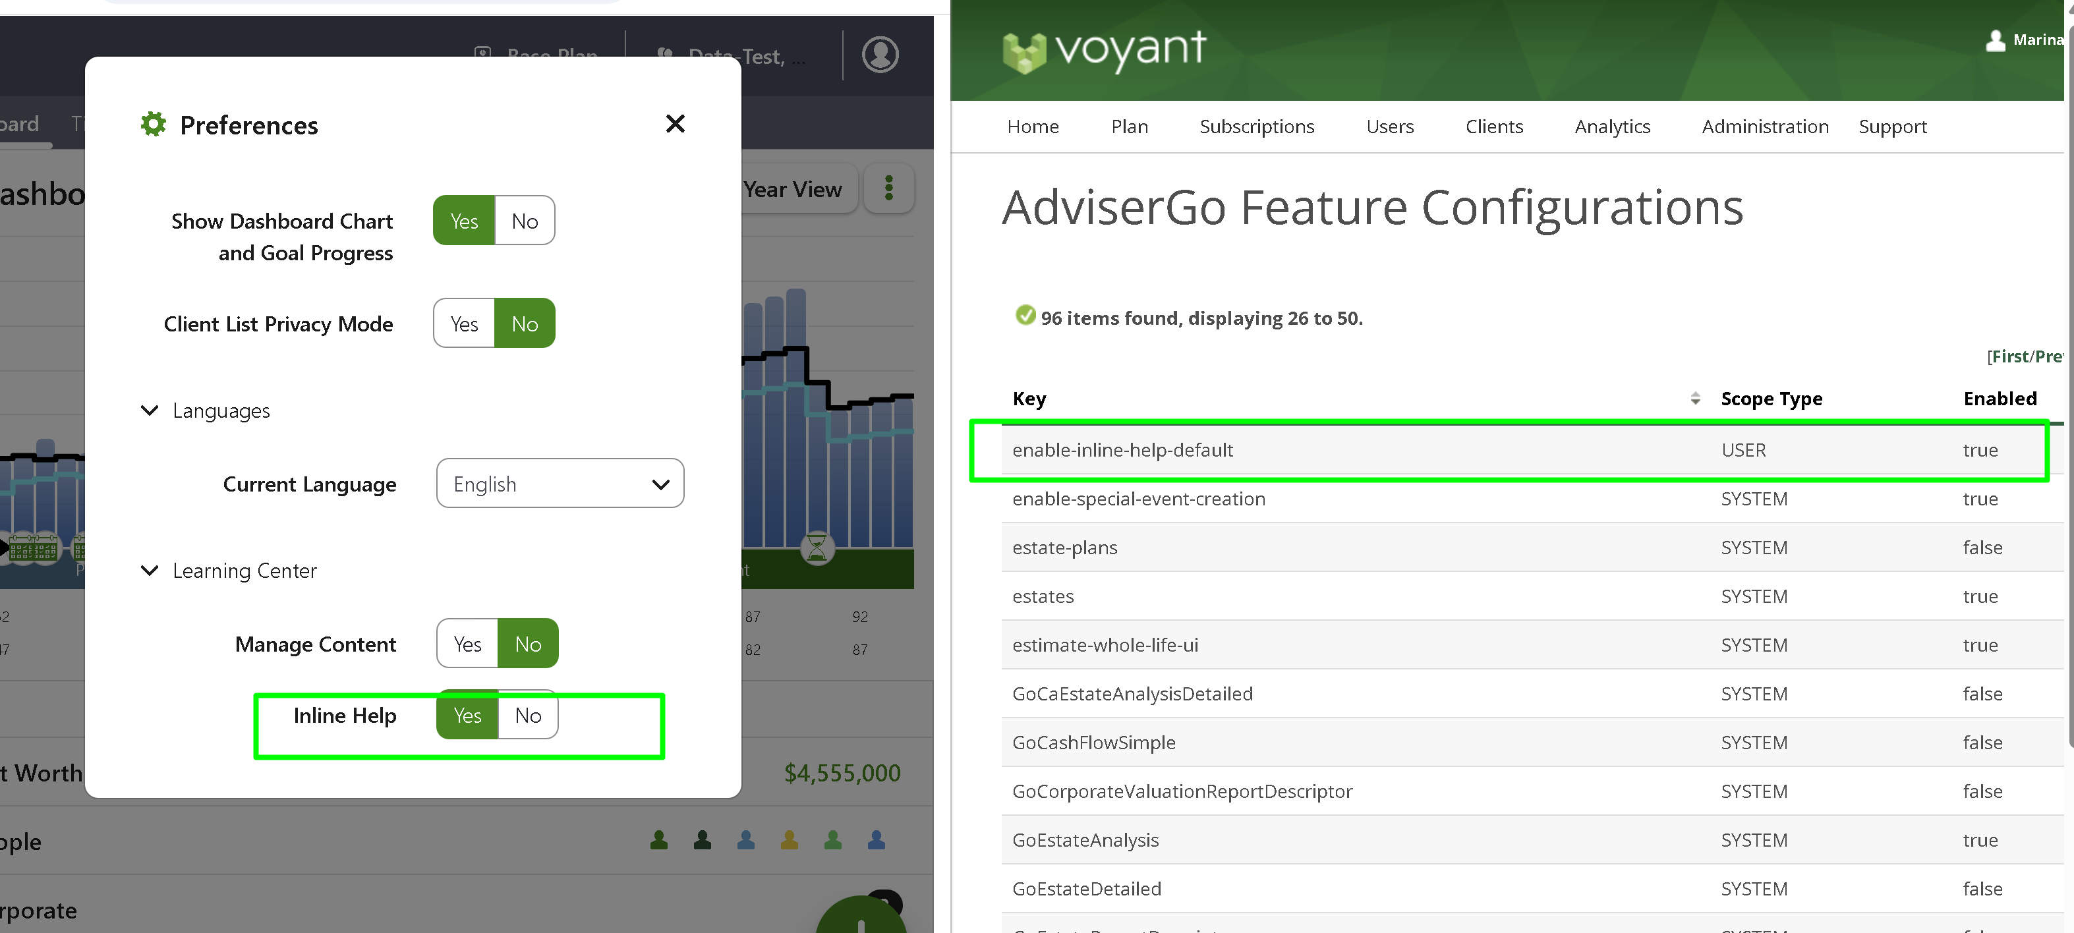Select the first green person icon

658,839
